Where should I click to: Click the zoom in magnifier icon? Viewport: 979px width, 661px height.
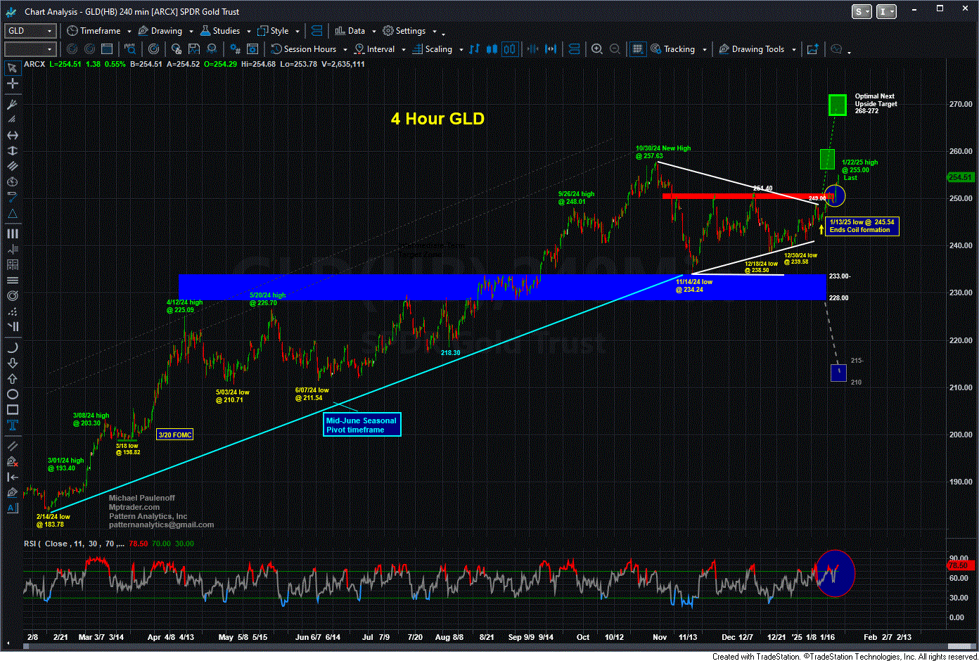597,49
